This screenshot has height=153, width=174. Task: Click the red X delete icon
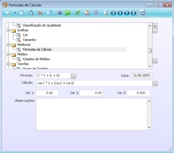point(40,13)
